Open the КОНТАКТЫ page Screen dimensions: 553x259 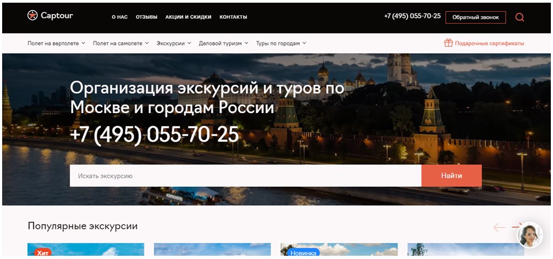click(x=233, y=17)
